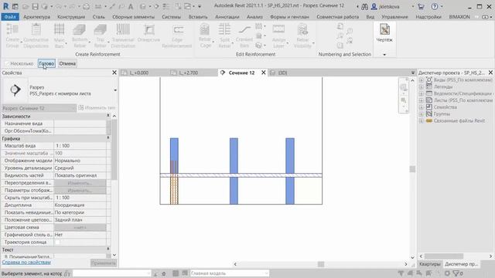Click the Rebar Visibility tool icon
Image resolution: width=495 pixels, height=278 pixels.
[302, 29]
